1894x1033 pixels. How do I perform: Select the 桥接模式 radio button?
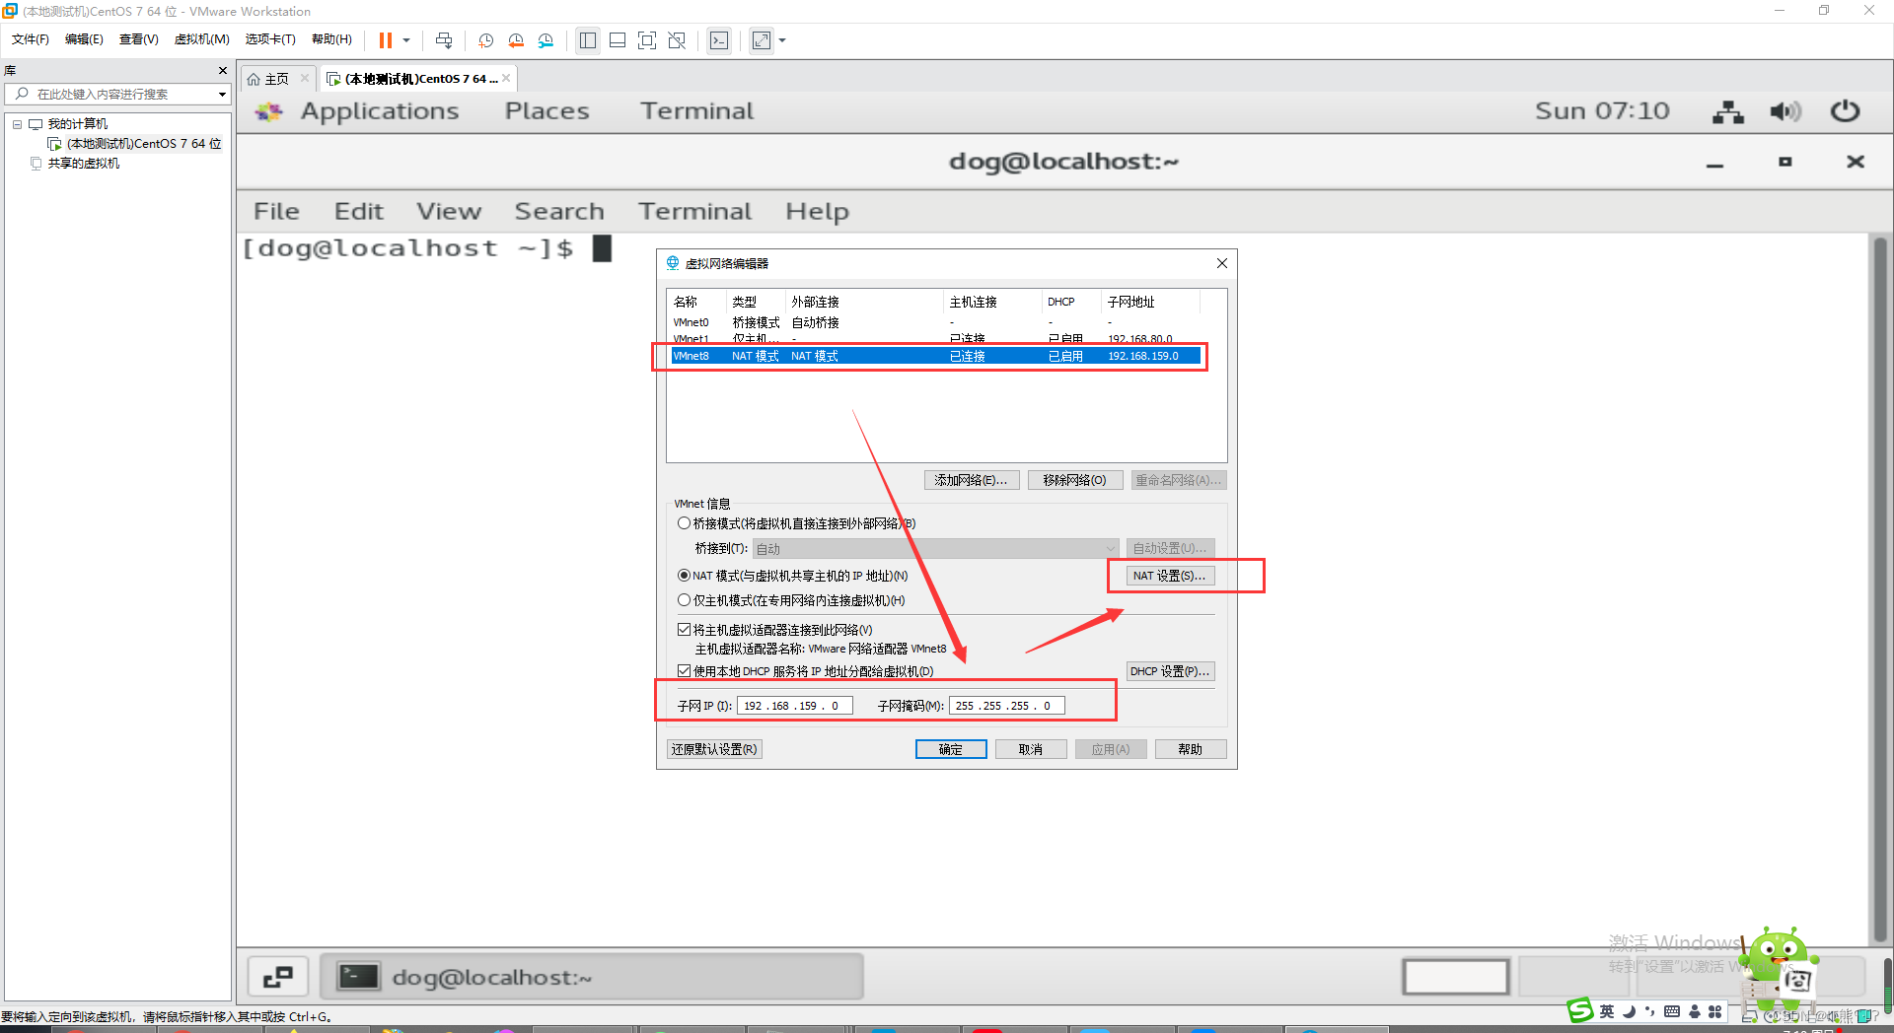pos(684,523)
